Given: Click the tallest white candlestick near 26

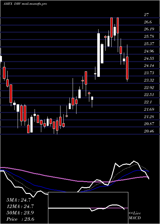Looking at the screenshot, I should pos(99,55).
